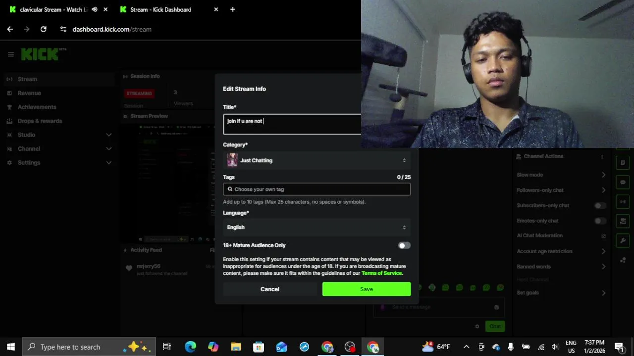Select the Stream - Kick Dashboard tab
The height and width of the screenshot is (356, 634).
click(x=160, y=9)
